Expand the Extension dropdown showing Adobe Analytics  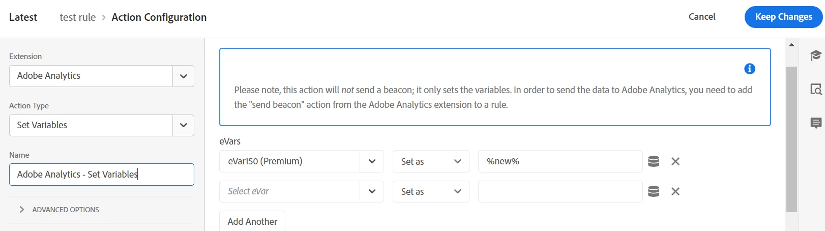coord(183,76)
